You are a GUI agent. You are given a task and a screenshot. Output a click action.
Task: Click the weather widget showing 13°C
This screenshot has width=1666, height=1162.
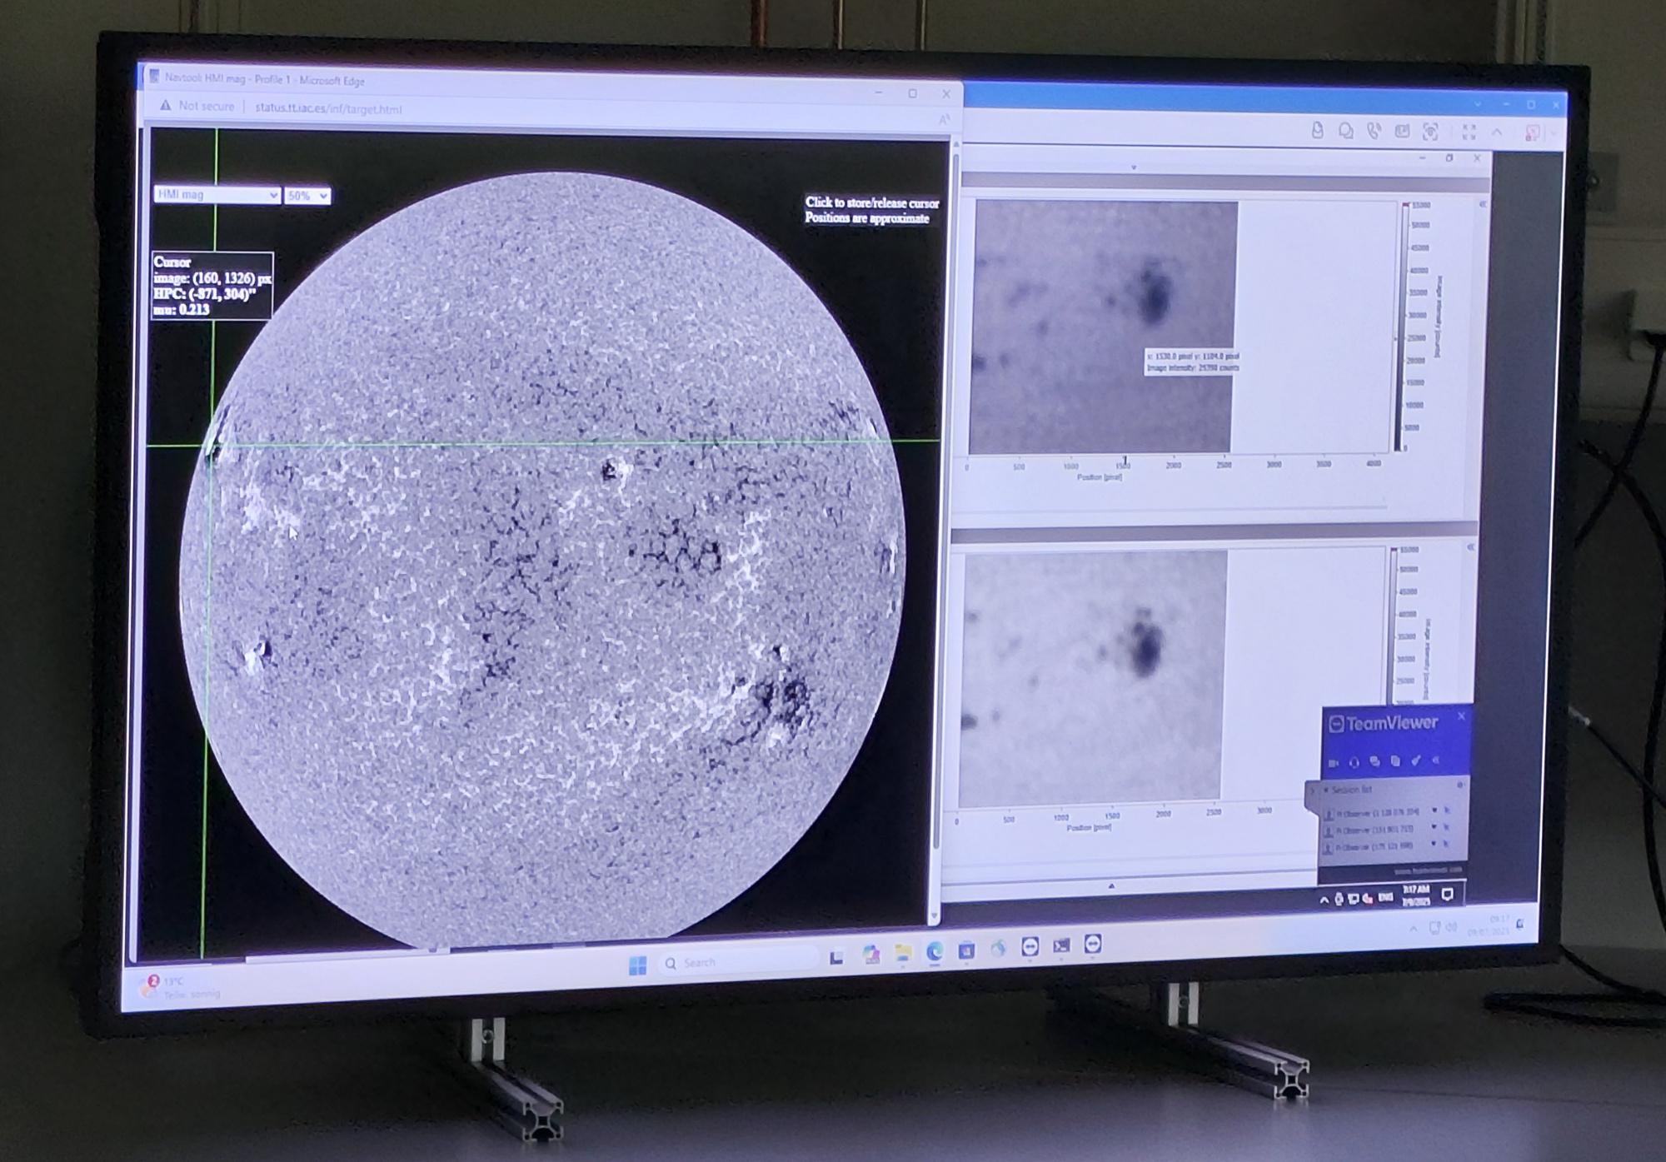[x=181, y=988]
